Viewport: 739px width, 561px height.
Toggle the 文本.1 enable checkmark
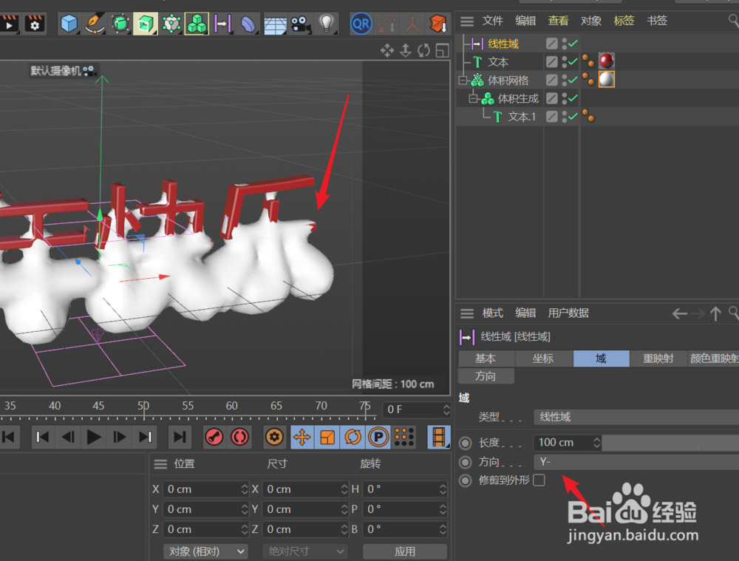pyautogui.click(x=573, y=117)
